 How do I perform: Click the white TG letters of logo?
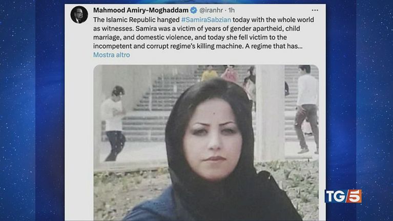(x=336, y=196)
